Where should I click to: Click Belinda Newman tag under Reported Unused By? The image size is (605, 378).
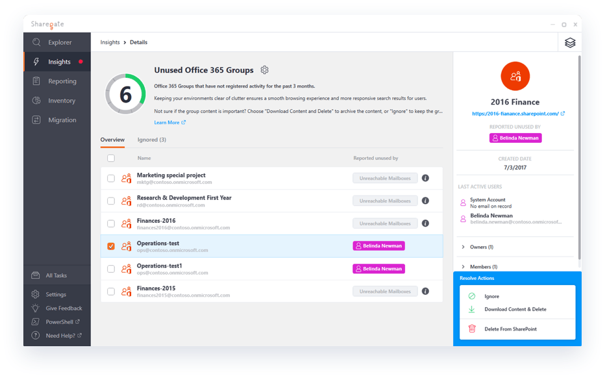[x=515, y=138]
